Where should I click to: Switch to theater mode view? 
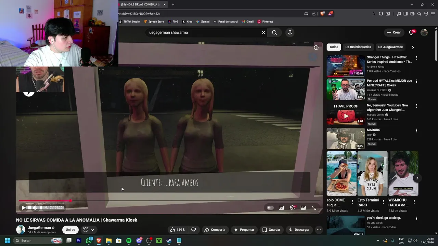point(303,207)
